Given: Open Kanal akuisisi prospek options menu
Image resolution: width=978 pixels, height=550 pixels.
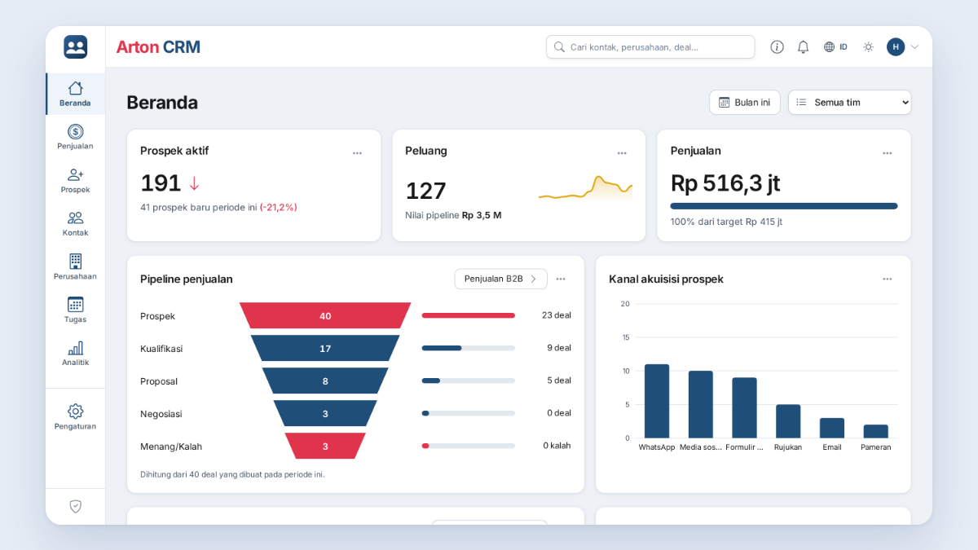Looking at the screenshot, I should (887, 279).
